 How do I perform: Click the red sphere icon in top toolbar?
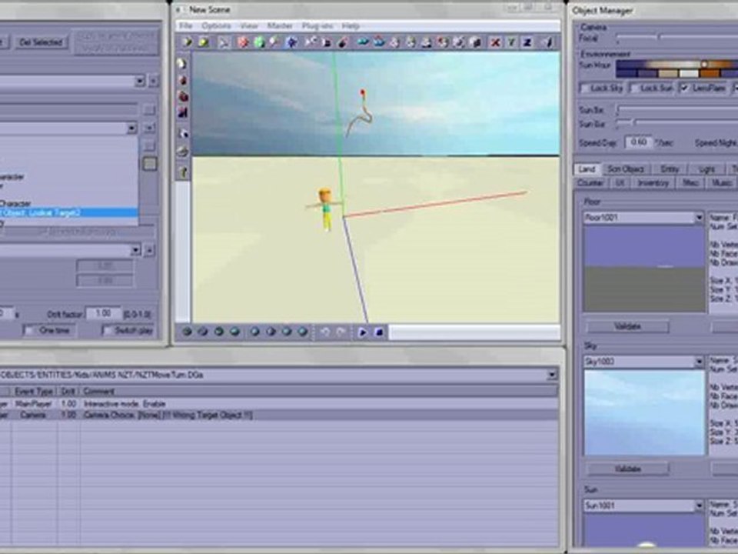243,42
